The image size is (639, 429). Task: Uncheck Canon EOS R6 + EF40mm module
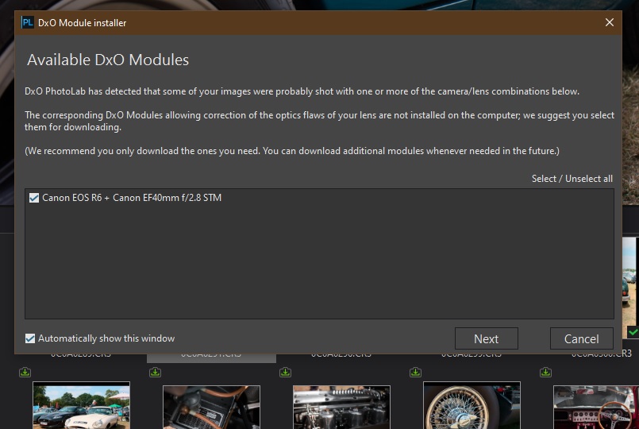(34, 198)
